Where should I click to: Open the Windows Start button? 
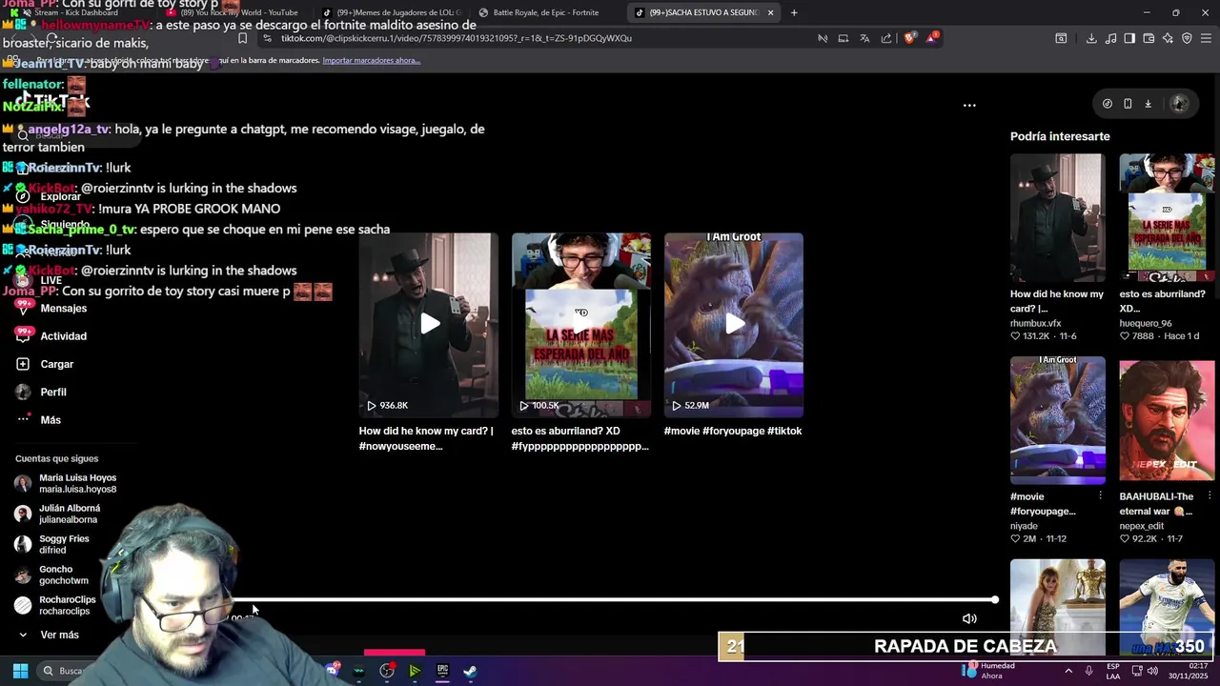pos(20,671)
